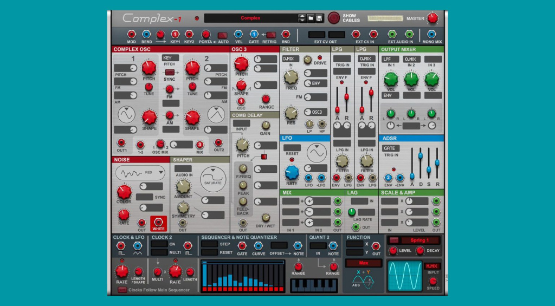Image resolution: width=555 pixels, height=306 pixels.
Task: Open the Max function mode selector
Action: (x=364, y=263)
